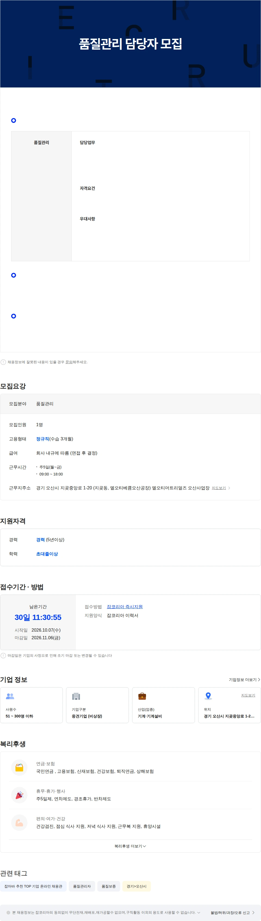
Task: Select the 경력 qualification link
Action: 40,540
